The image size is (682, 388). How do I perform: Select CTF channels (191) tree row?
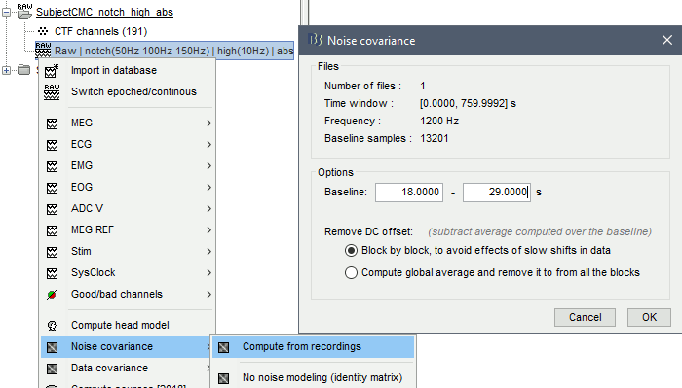tap(100, 31)
